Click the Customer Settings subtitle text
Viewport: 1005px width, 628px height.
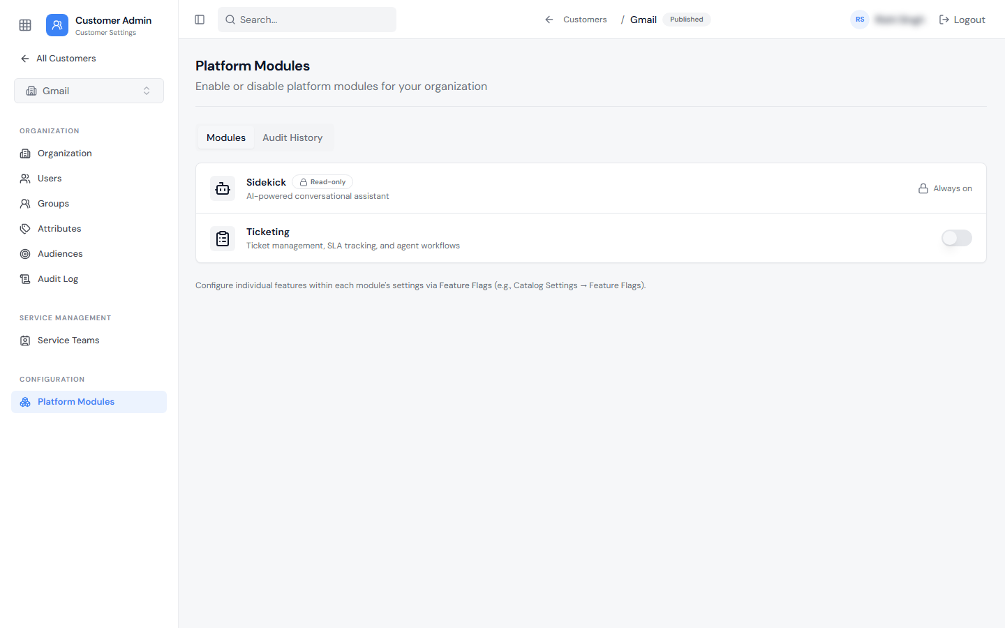point(105,33)
